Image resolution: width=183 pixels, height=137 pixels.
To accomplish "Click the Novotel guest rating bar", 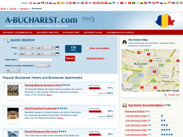I will coord(95,135).
